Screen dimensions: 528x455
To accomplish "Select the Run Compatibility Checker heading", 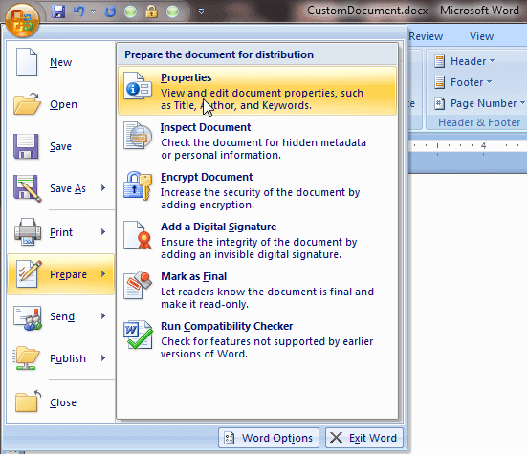I will (x=227, y=326).
